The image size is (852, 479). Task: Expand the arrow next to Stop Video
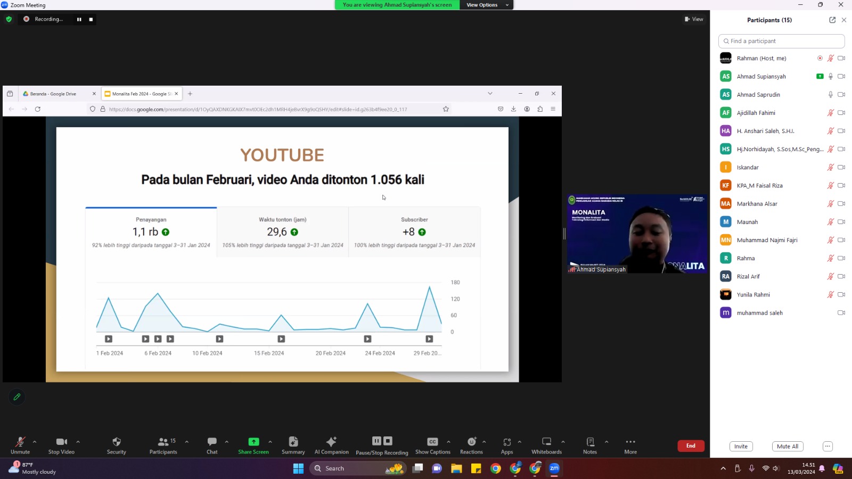click(78, 442)
